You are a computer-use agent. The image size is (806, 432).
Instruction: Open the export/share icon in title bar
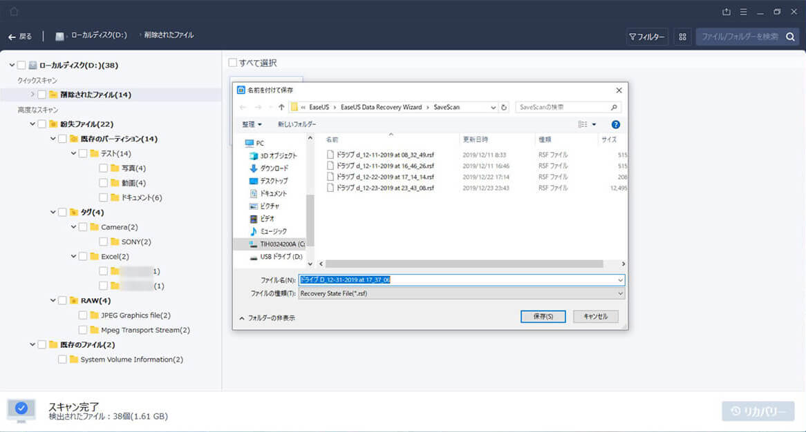(x=726, y=12)
